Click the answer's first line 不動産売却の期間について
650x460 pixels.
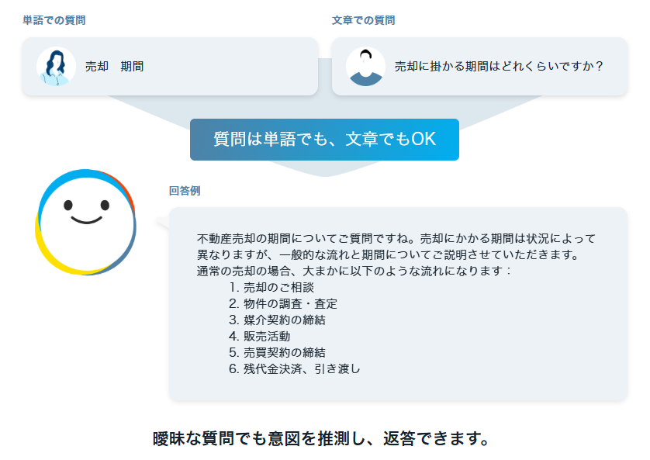click(396, 239)
